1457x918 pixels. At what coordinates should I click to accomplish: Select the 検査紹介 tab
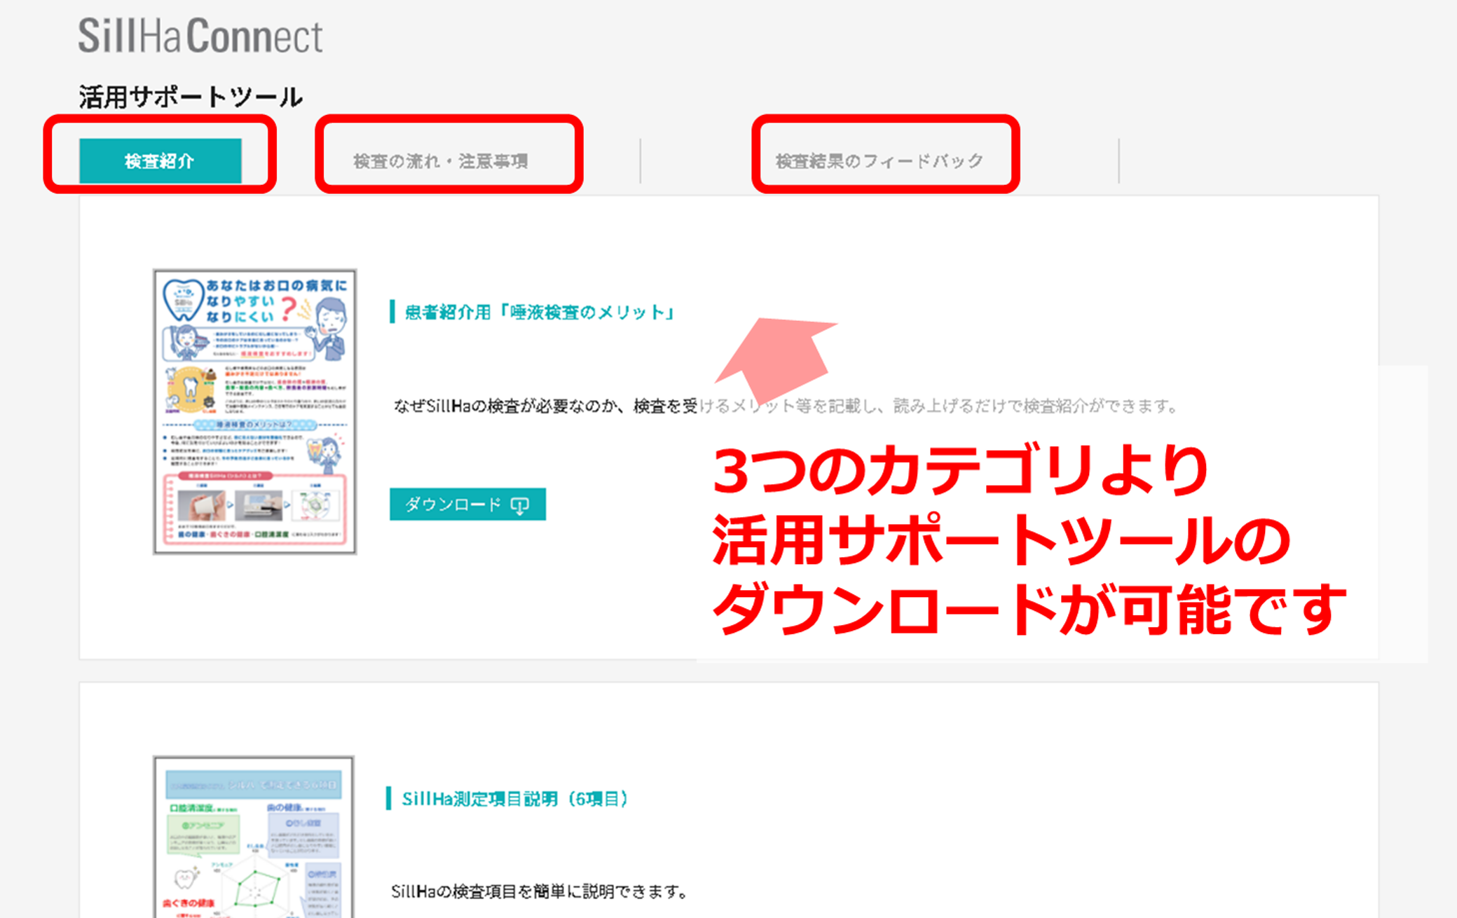click(x=160, y=160)
